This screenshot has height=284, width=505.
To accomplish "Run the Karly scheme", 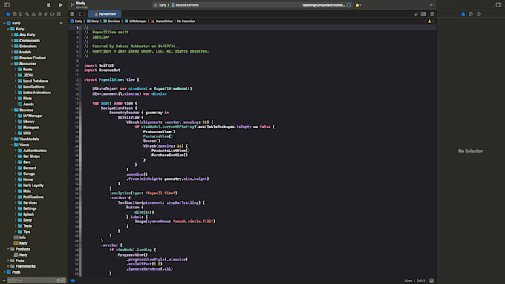I will point(61,5).
